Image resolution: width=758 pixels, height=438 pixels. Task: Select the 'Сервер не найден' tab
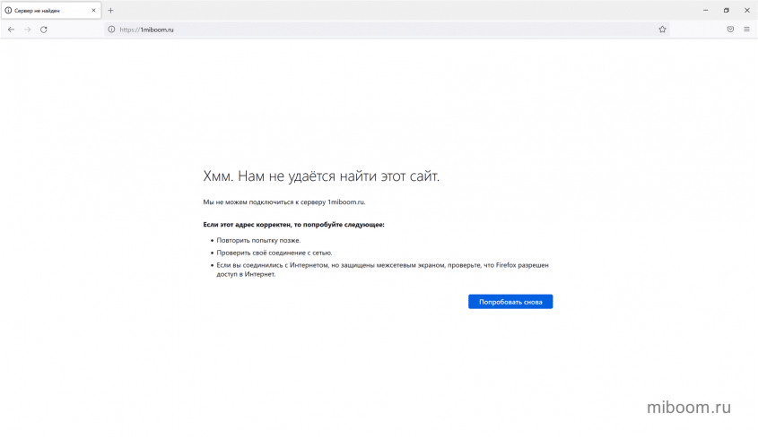tap(45, 10)
